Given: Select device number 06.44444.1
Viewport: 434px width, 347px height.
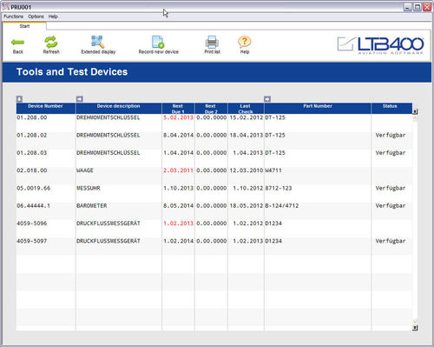Looking at the screenshot, I should click(x=34, y=205).
